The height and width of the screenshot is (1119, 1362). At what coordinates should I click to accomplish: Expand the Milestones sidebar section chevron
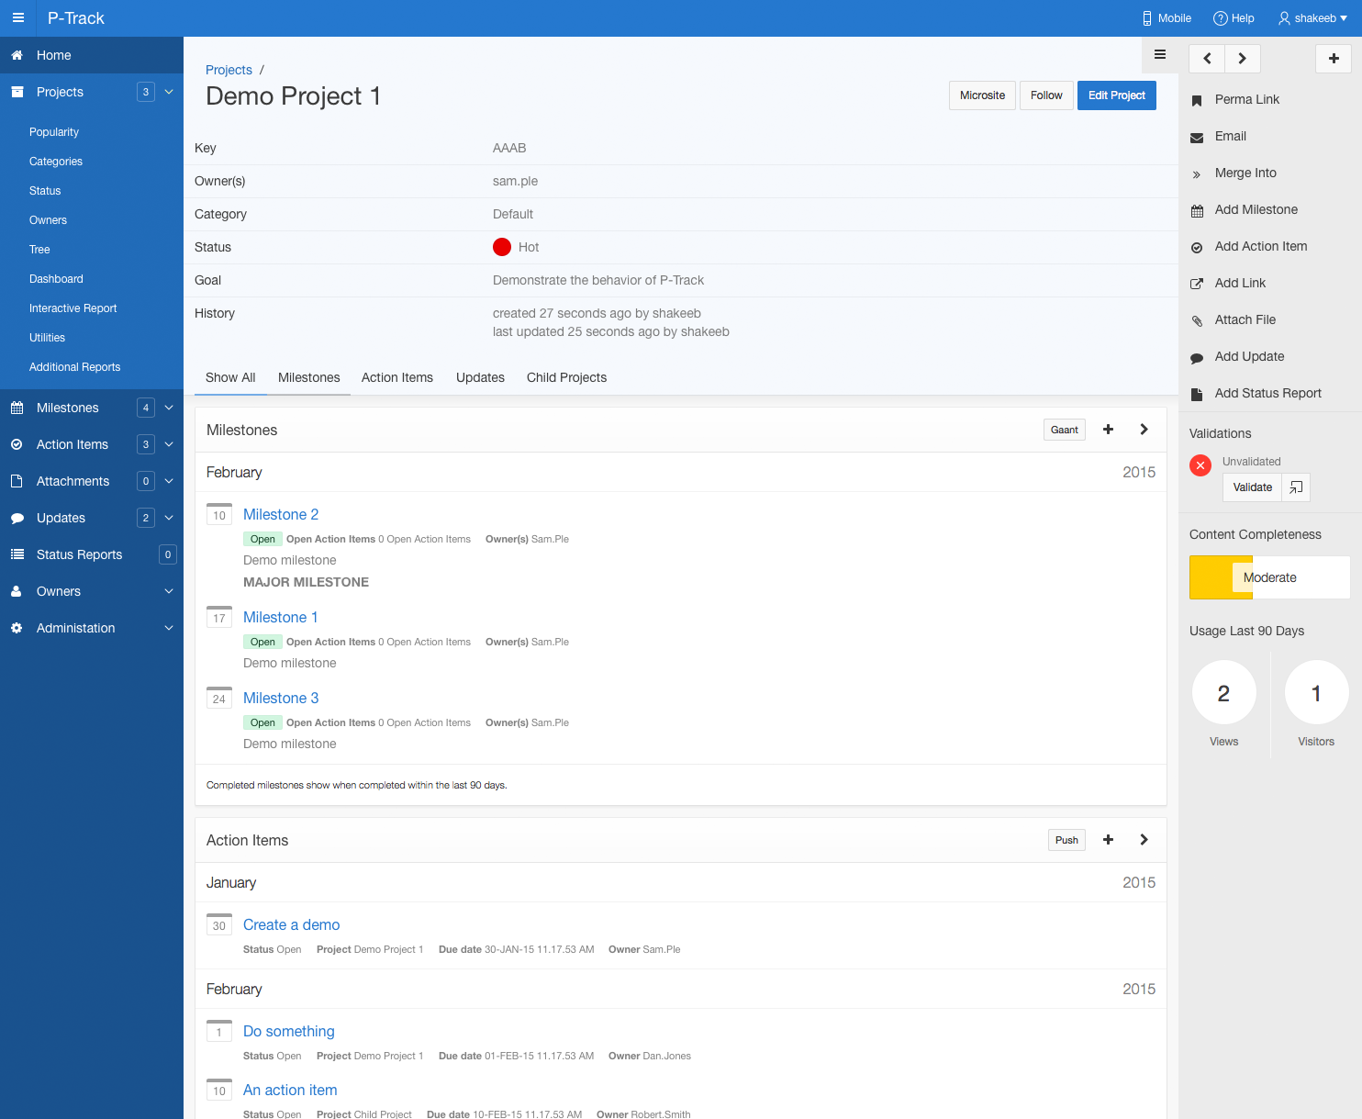click(x=169, y=408)
